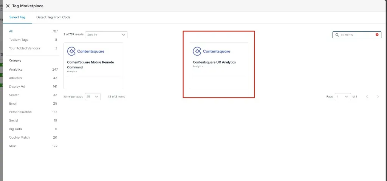Clear the search field with red X
Screen dimensions: 387x181
tap(377, 35)
